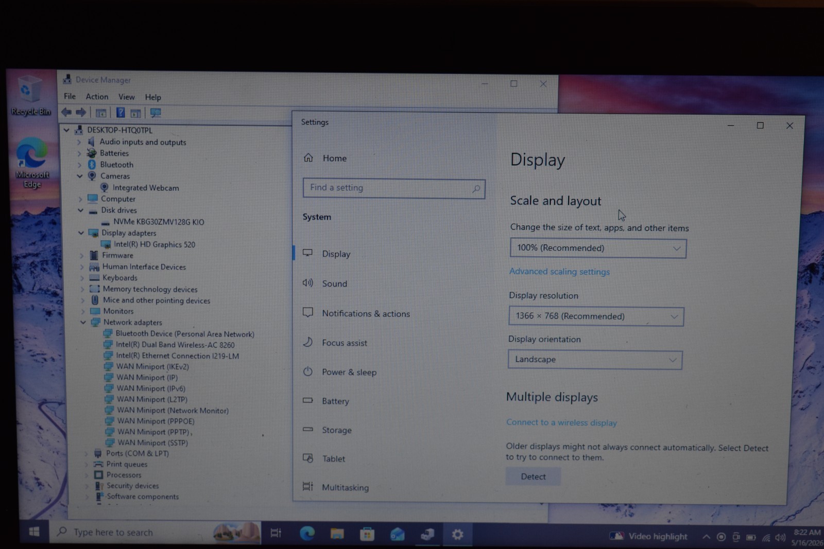
Task: Open Mail app from the taskbar
Action: 397,535
